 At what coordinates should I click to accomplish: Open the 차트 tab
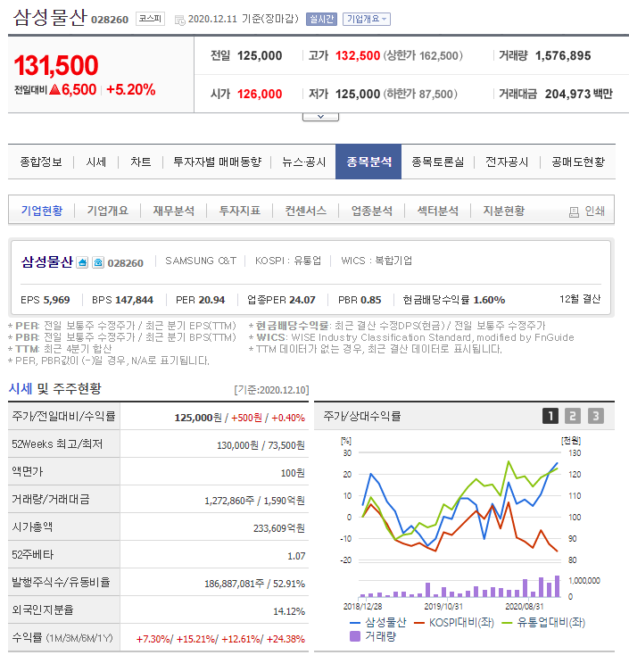click(141, 162)
